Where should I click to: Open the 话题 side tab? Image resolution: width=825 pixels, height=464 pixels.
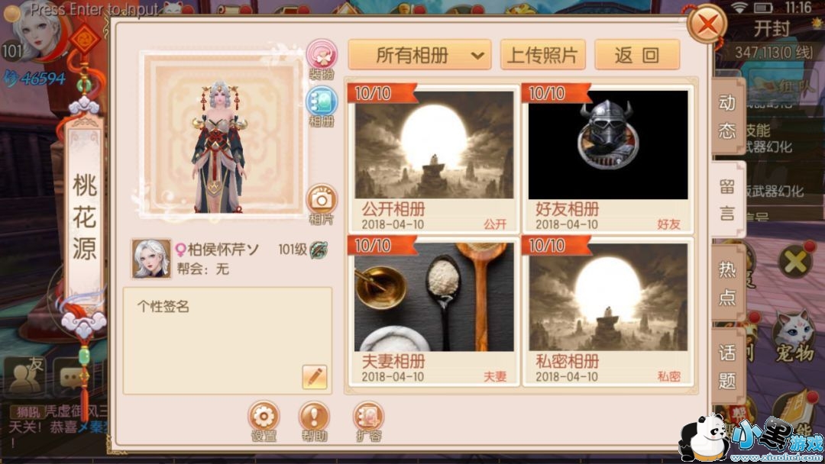(727, 366)
